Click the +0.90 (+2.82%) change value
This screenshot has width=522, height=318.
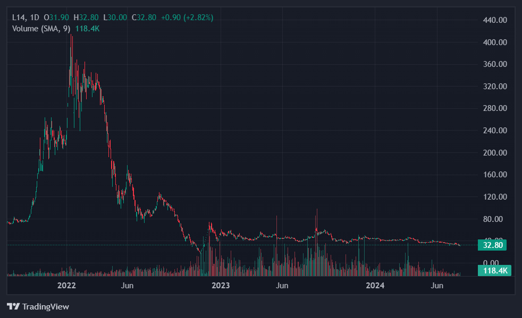click(x=182, y=18)
